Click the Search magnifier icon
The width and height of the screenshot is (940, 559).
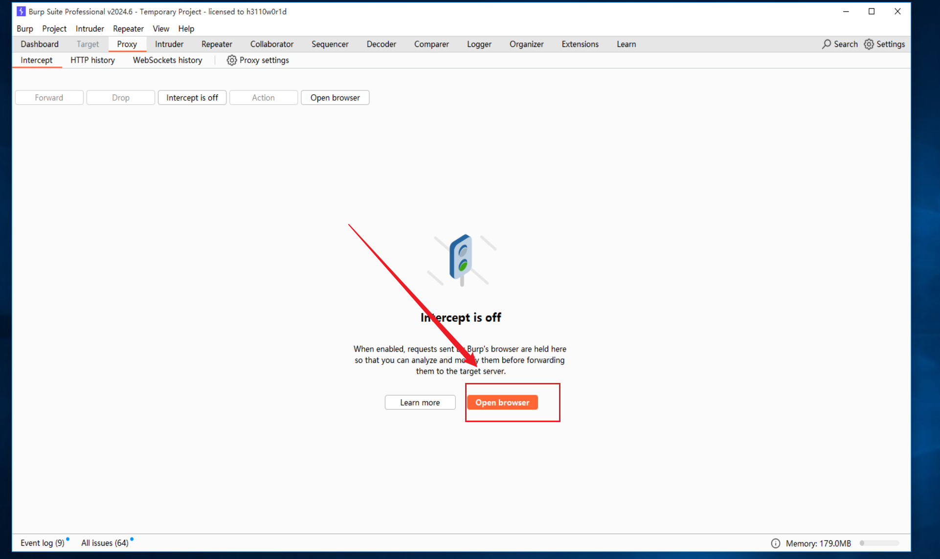826,44
